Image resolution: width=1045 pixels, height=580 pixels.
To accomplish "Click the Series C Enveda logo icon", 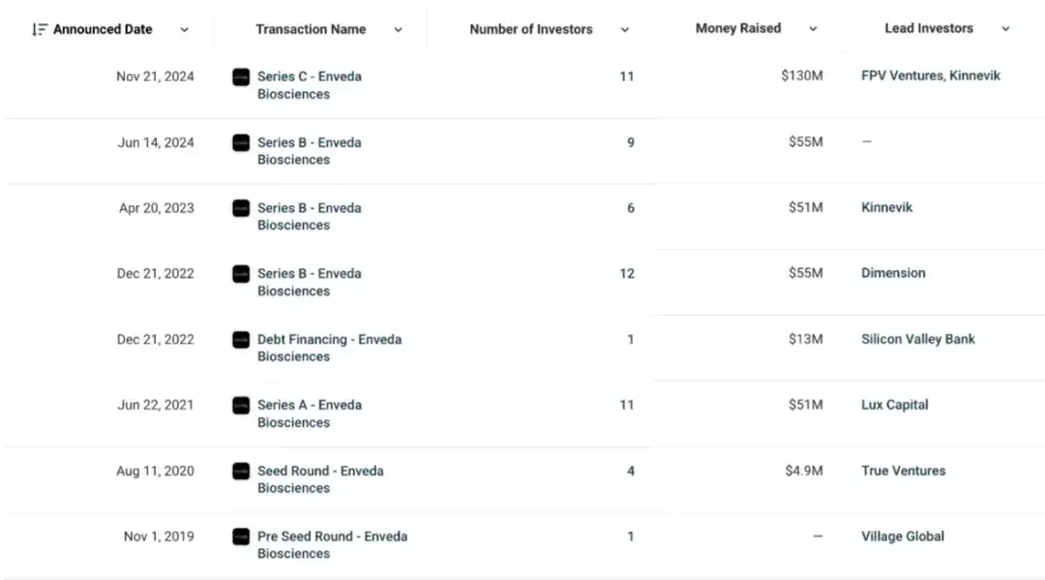I will [x=241, y=76].
